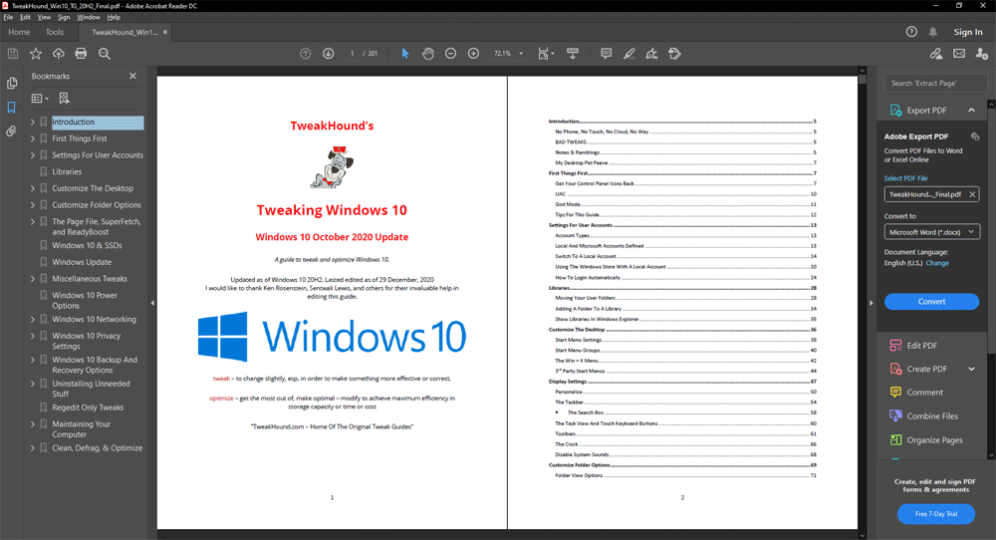Go to previous page arrow icon
The height and width of the screenshot is (540, 996).
[x=306, y=54]
